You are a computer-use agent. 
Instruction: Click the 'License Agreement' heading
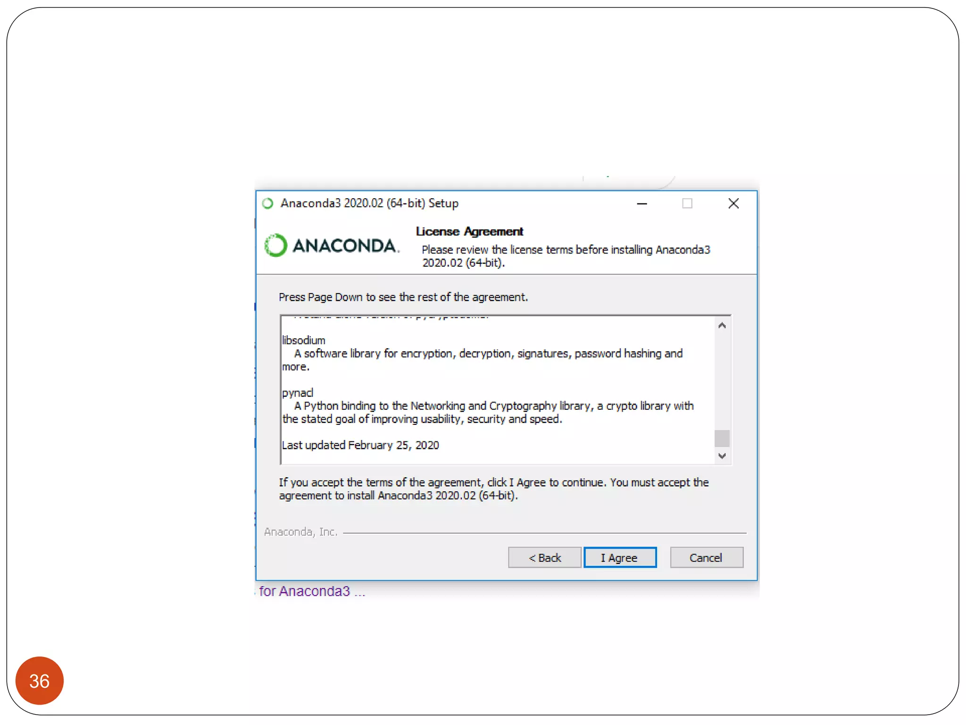(x=469, y=231)
